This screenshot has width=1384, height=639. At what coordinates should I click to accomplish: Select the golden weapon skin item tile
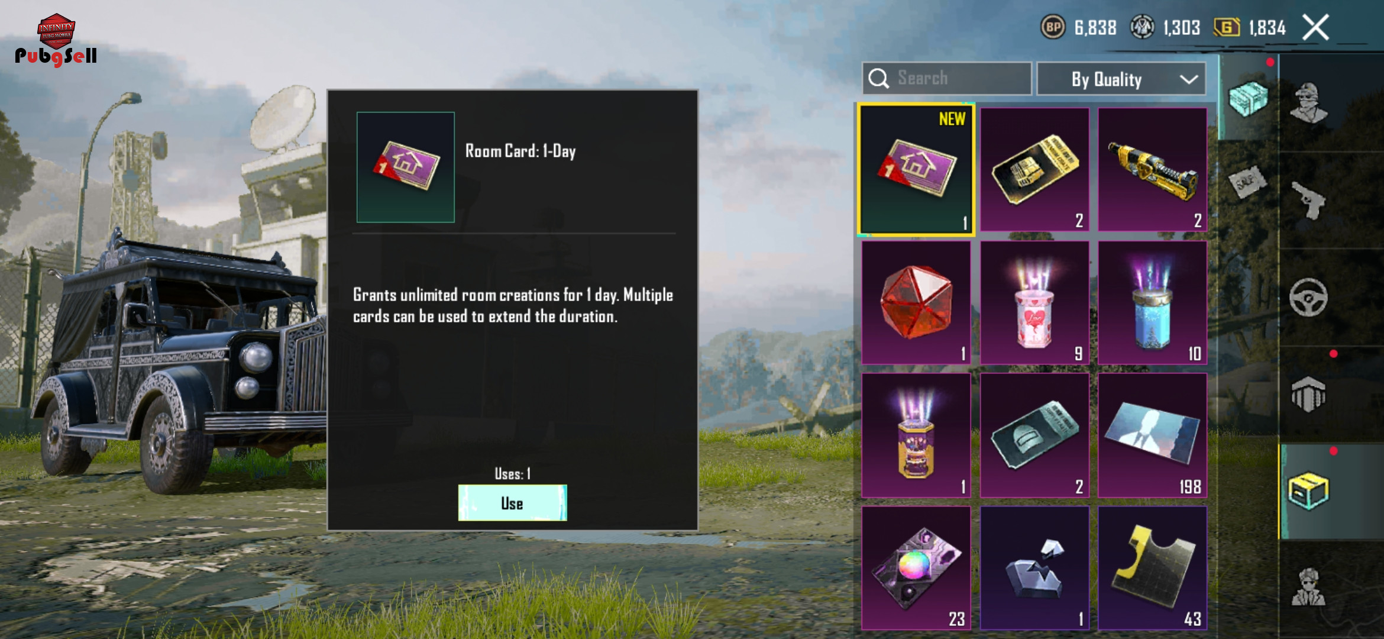pyautogui.click(x=1153, y=170)
